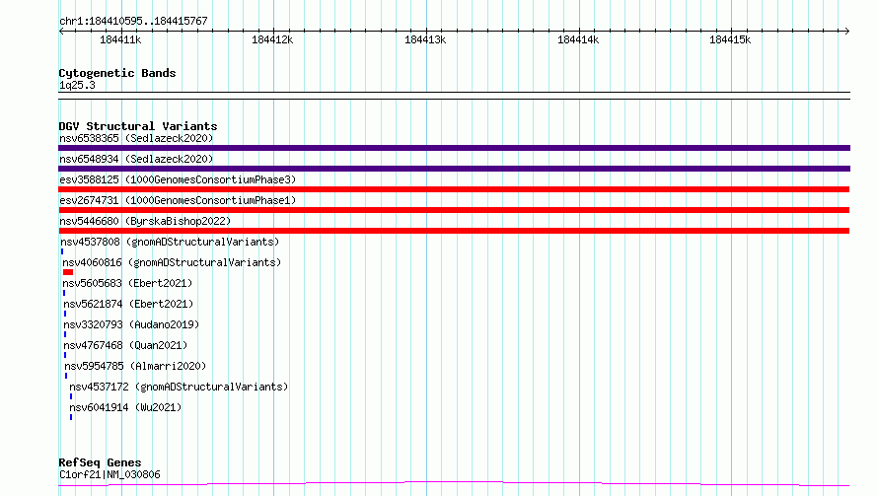Select variant label nsv6538365 (Sedlazeck2020)
This screenshot has width=878, height=496.
pyautogui.click(x=136, y=138)
